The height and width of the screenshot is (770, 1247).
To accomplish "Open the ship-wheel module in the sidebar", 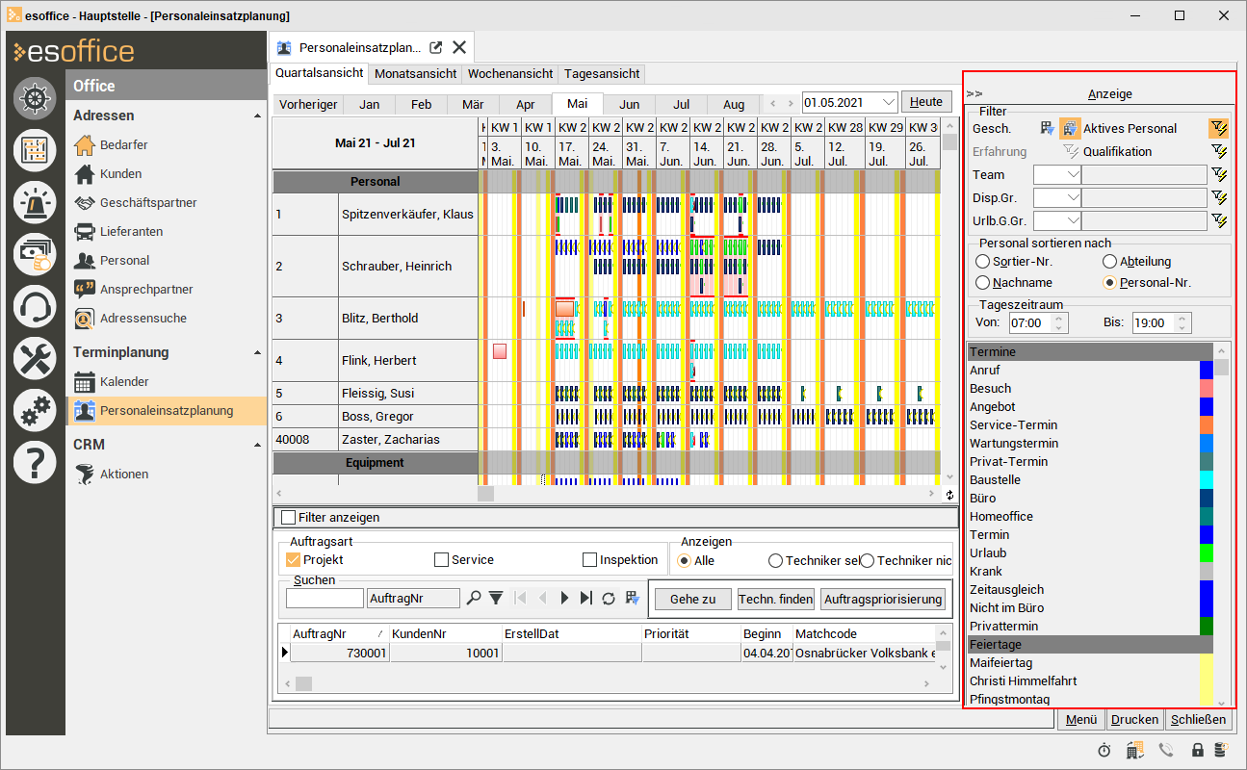I will tap(35, 98).
